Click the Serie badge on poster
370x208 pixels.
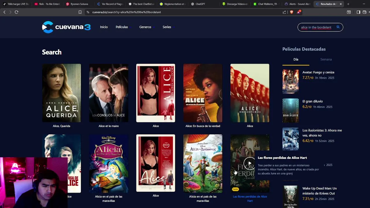click(235, 189)
